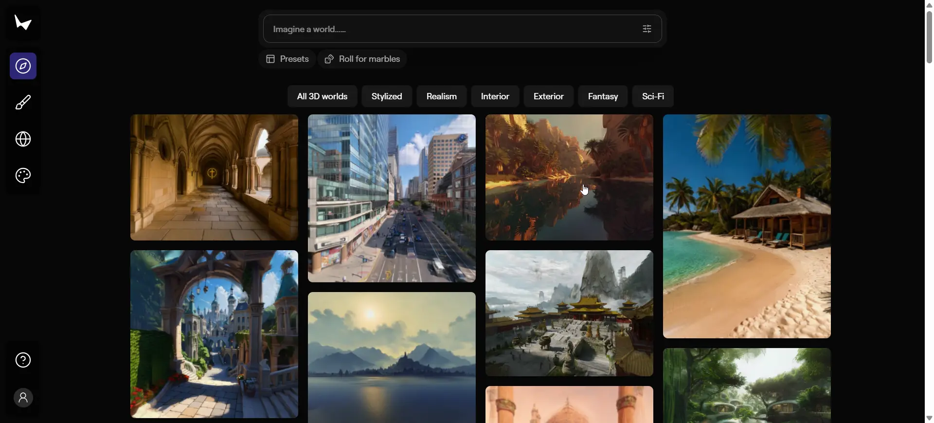
Task: Open prompt settings sliders icon
Action: [x=647, y=29]
